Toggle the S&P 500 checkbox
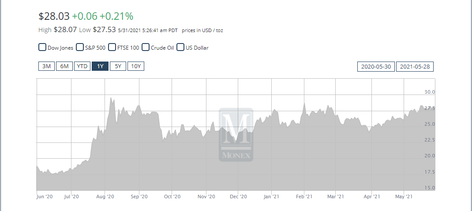The image size is (472, 211). (x=80, y=47)
